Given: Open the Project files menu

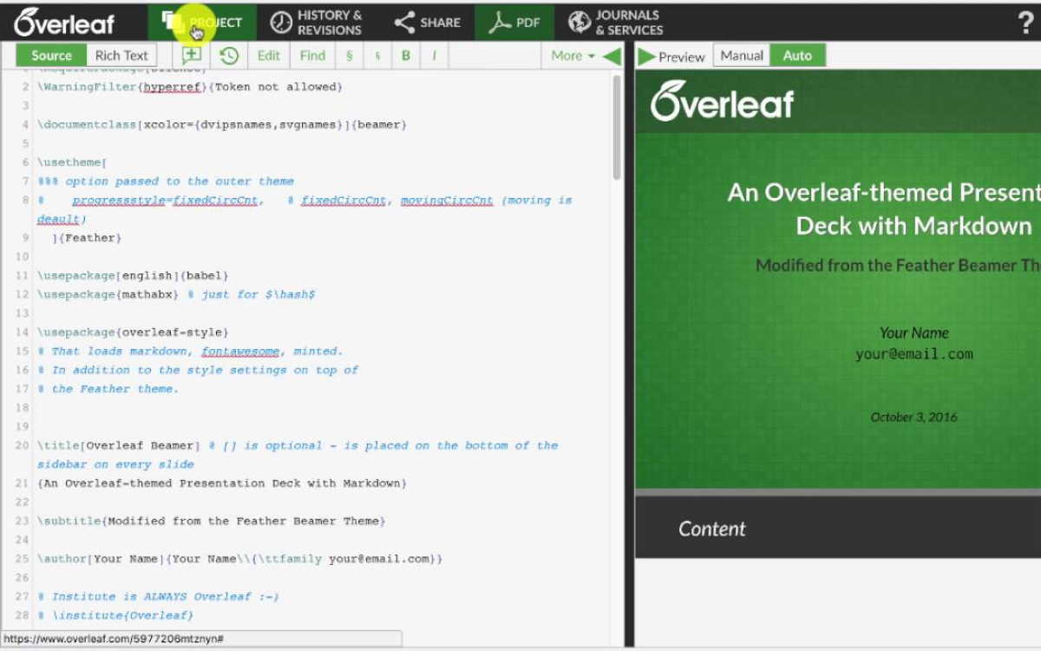Looking at the screenshot, I should [201, 23].
